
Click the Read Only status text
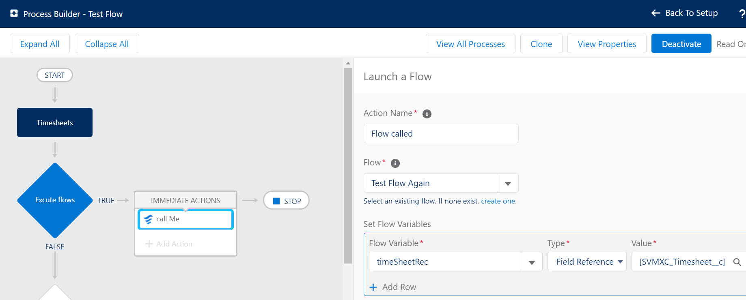tap(731, 44)
